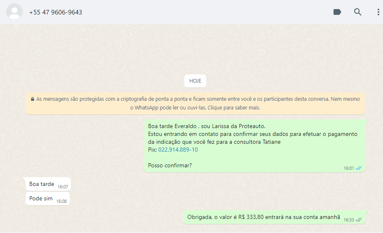The image size is (383, 233).
Task: Click the "Boa tarde Everaldo" greeting line
Action: (x=207, y=126)
